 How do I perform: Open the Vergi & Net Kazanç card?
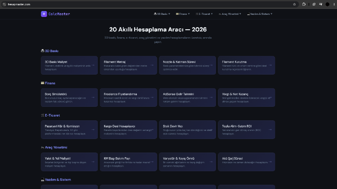pyautogui.click(x=246, y=97)
